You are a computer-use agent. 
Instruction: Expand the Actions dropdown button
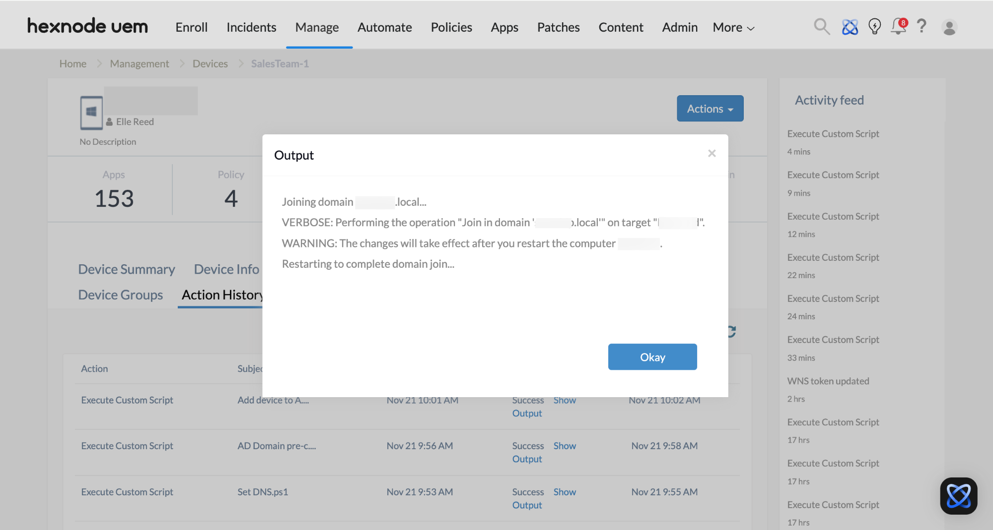pyautogui.click(x=709, y=109)
